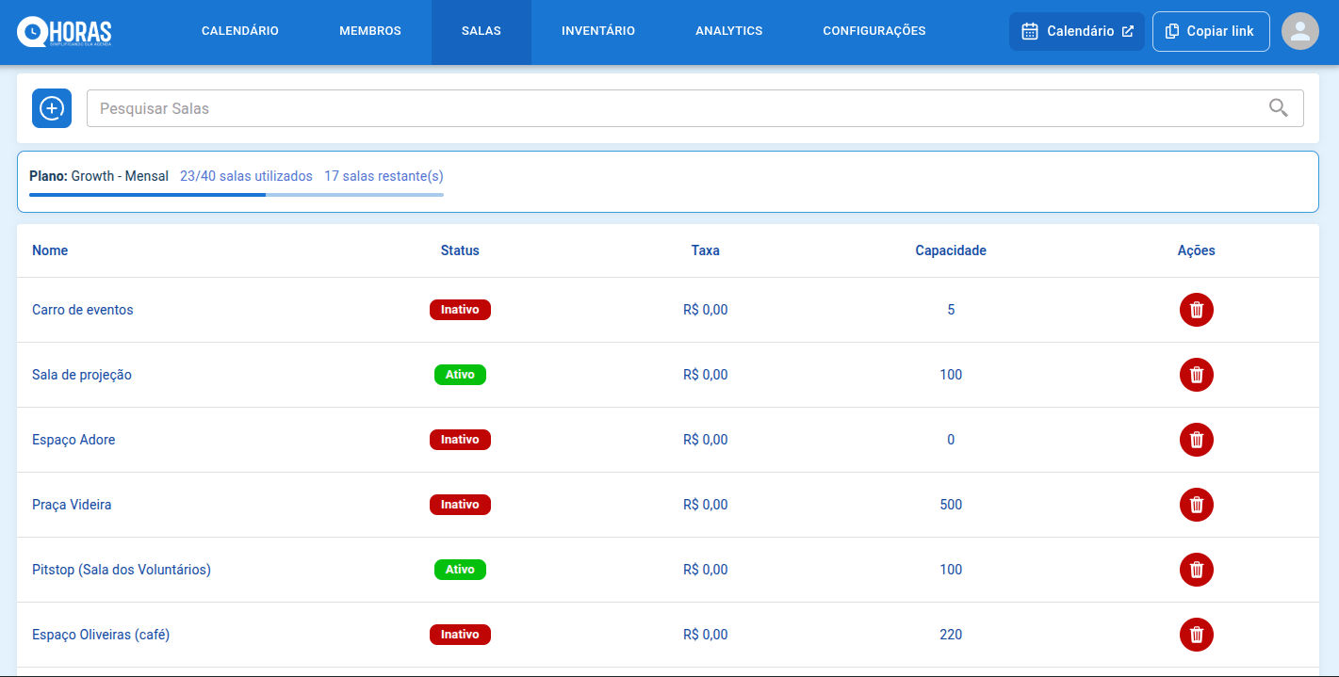Delete the Carro de eventos room
Screen dimensions: 1339x677
[x=1196, y=310]
